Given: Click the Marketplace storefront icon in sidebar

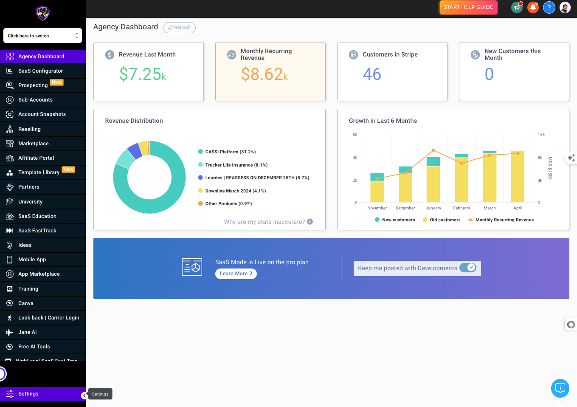Looking at the screenshot, I should pos(10,144).
